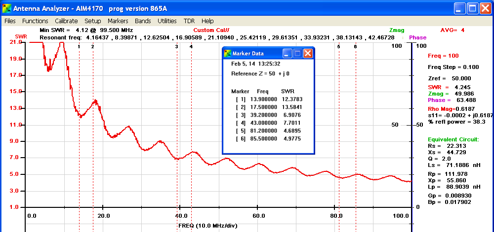
Task: Open the Functions menu
Action: point(35,21)
